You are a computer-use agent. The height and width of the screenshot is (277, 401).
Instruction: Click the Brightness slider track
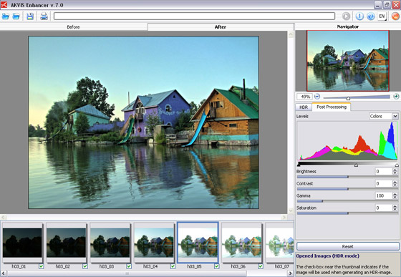[347, 177]
